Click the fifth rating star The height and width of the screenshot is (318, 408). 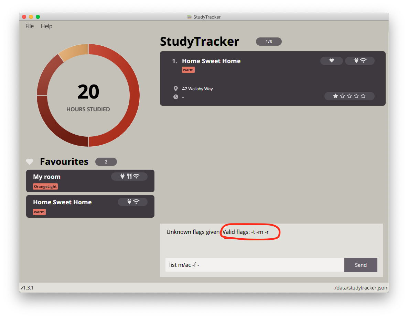pyautogui.click(x=363, y=96)
